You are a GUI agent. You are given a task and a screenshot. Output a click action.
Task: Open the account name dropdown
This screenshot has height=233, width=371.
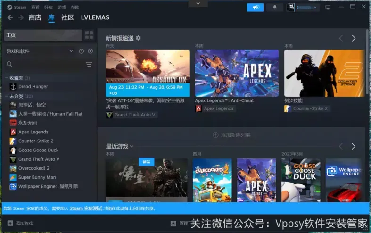(306, 8)
